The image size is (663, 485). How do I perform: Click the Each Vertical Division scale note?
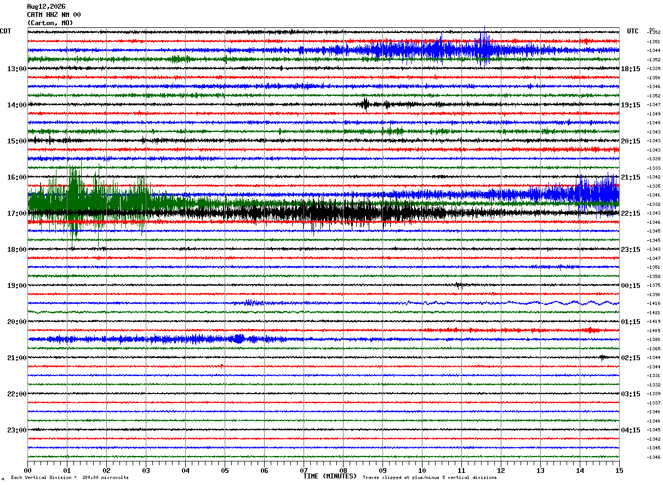[70, 478]
